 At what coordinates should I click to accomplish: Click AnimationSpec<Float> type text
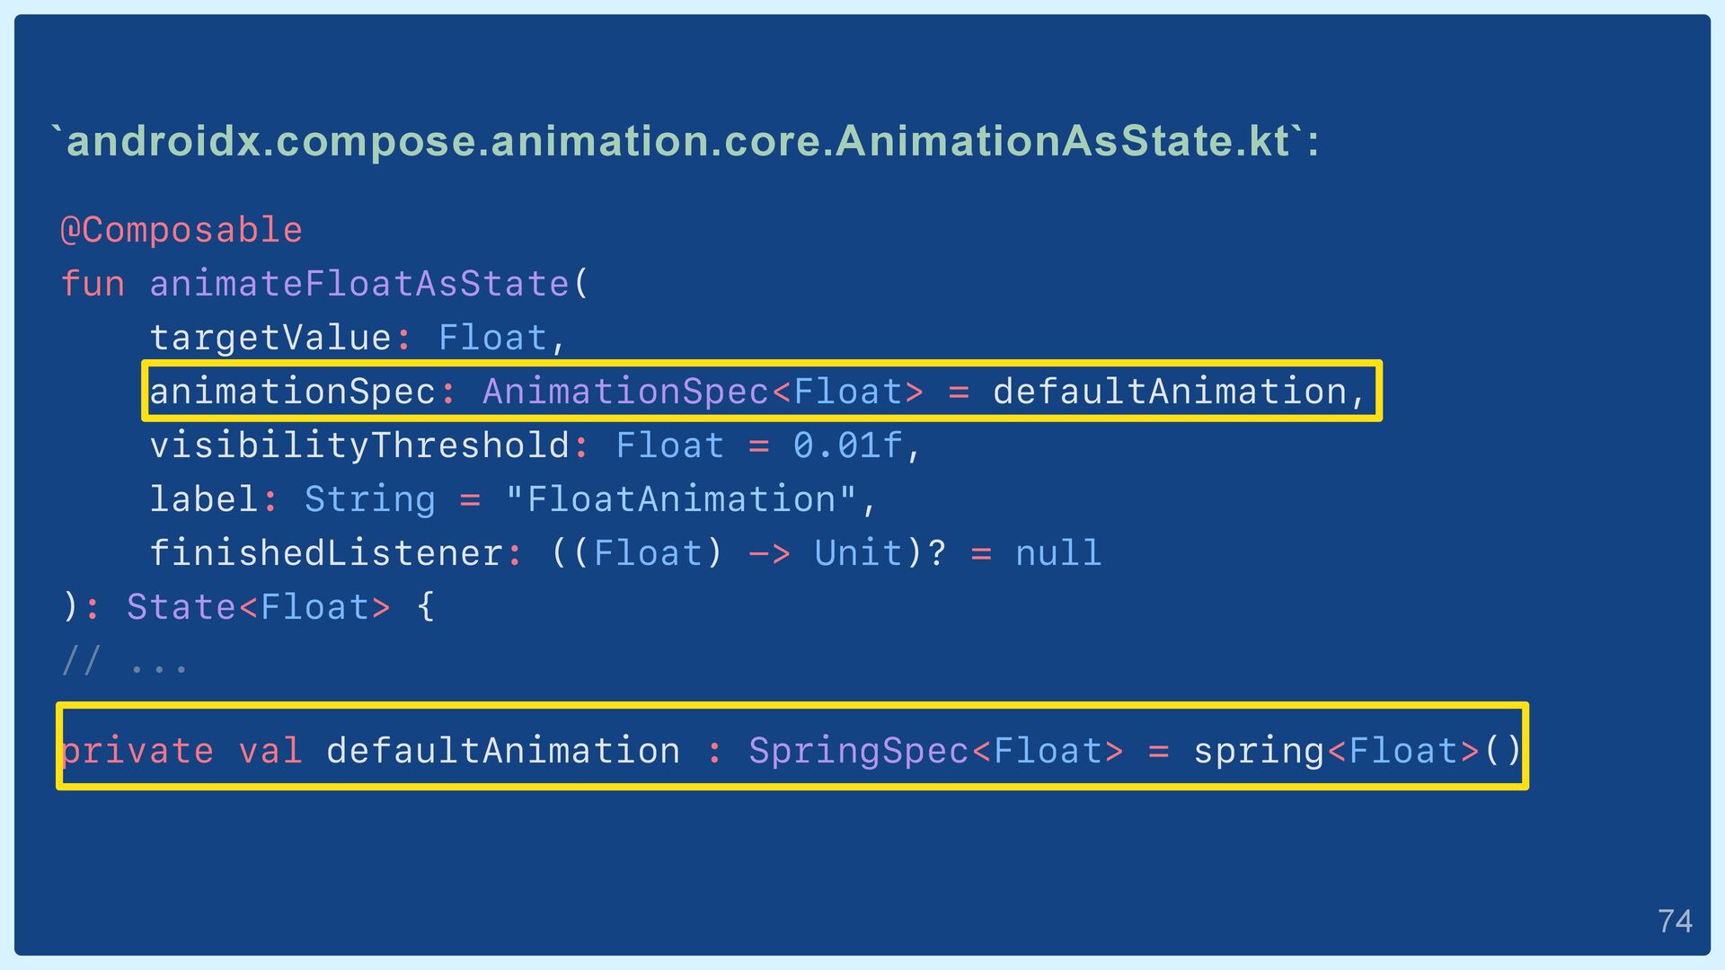[x=703, y=392]
